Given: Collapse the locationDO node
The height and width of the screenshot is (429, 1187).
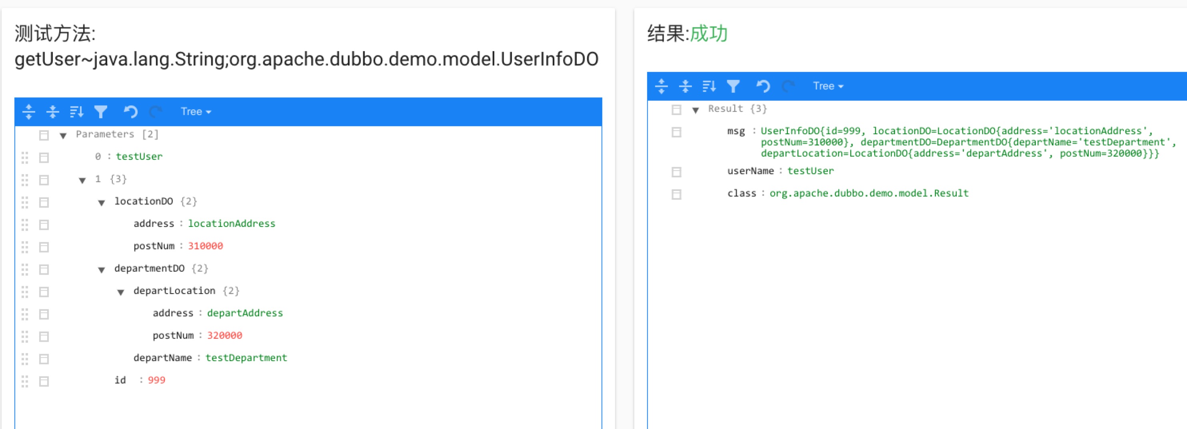Looking at the screenshot, I should (x=101, y=203).
